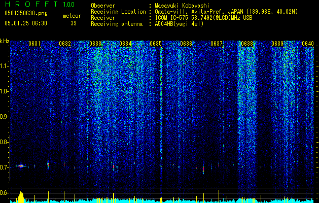Click the 'Observer' field label
Screen dimensions: 319x203
(x=103, y=6)
